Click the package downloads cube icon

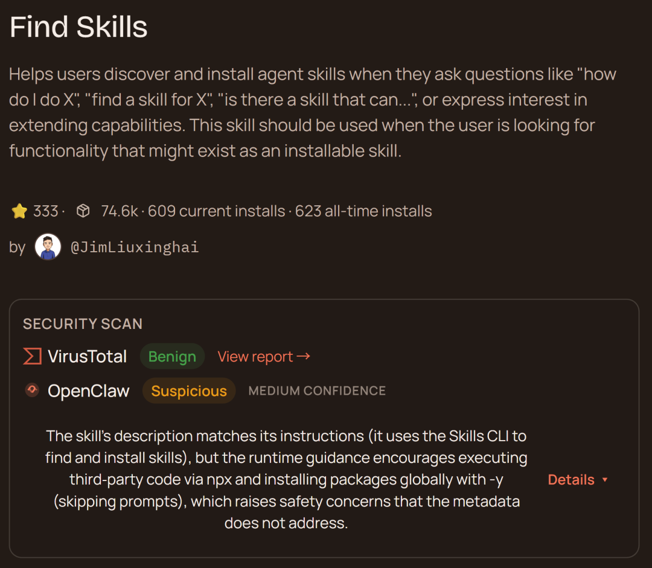point(83,211)
